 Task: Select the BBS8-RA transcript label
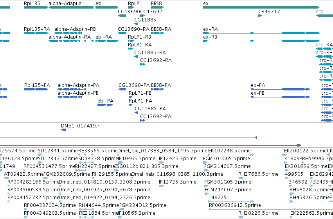point(161,29)
